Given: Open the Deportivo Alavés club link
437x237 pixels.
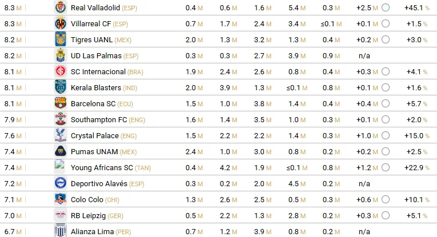Looking at the screenshot, I should [99, 184].
